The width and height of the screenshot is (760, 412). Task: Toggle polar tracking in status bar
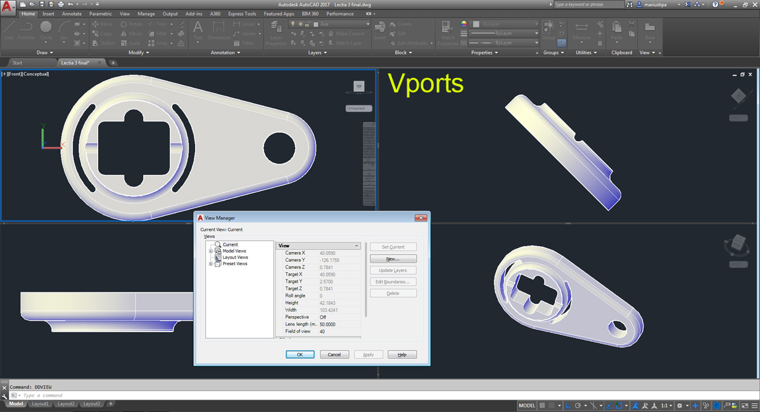[x=578, y=406]
